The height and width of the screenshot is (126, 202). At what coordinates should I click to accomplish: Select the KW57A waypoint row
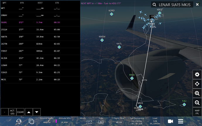(40, 37)
